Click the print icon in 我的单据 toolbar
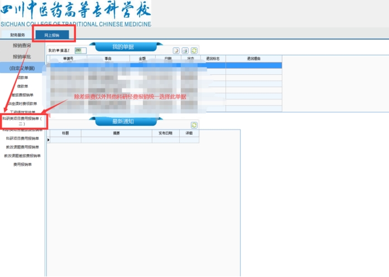 pos(185,50)
